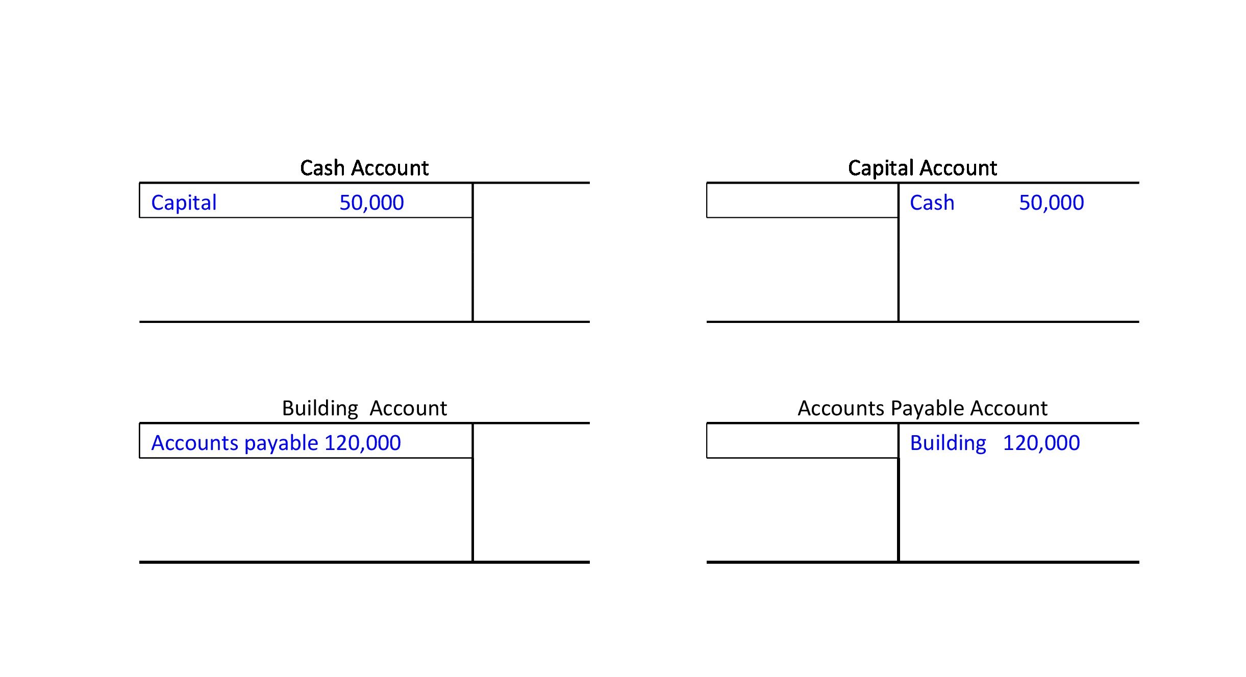The height and width of the screenshot is (677, 1246).
Task: Click the 50,000 credit amount in Capital Account
Action: pos(1051,203)
